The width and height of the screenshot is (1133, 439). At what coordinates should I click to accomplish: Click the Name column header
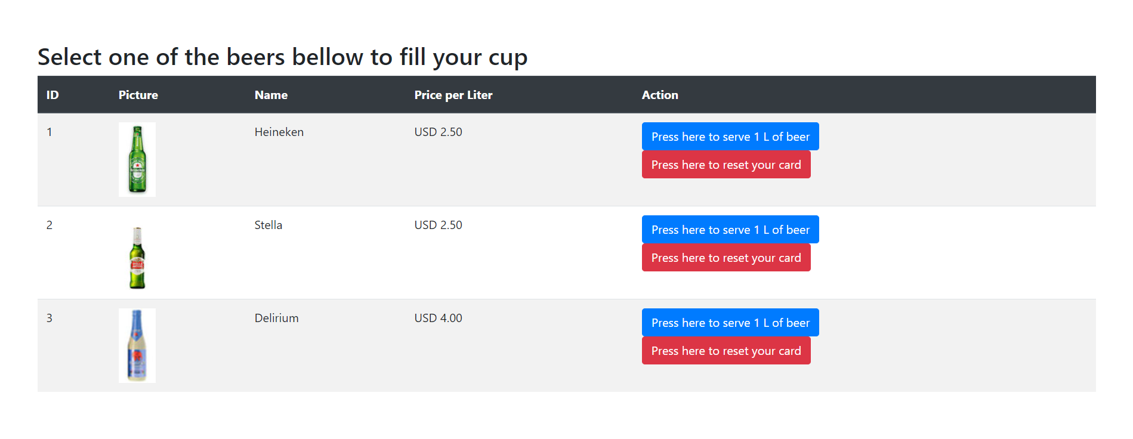[x=271, y=95]
